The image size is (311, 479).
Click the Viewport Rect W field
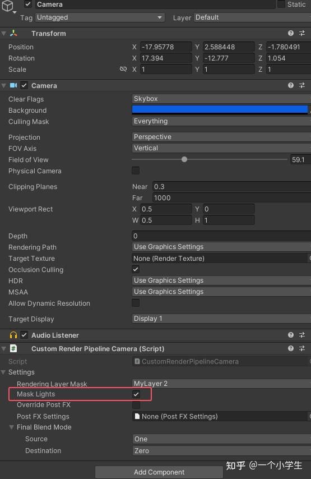(x=166, y=220)
